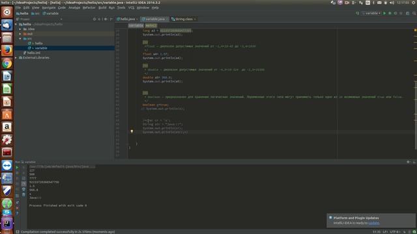Launch Google Chrome from the dock

(x=7, y=64)
